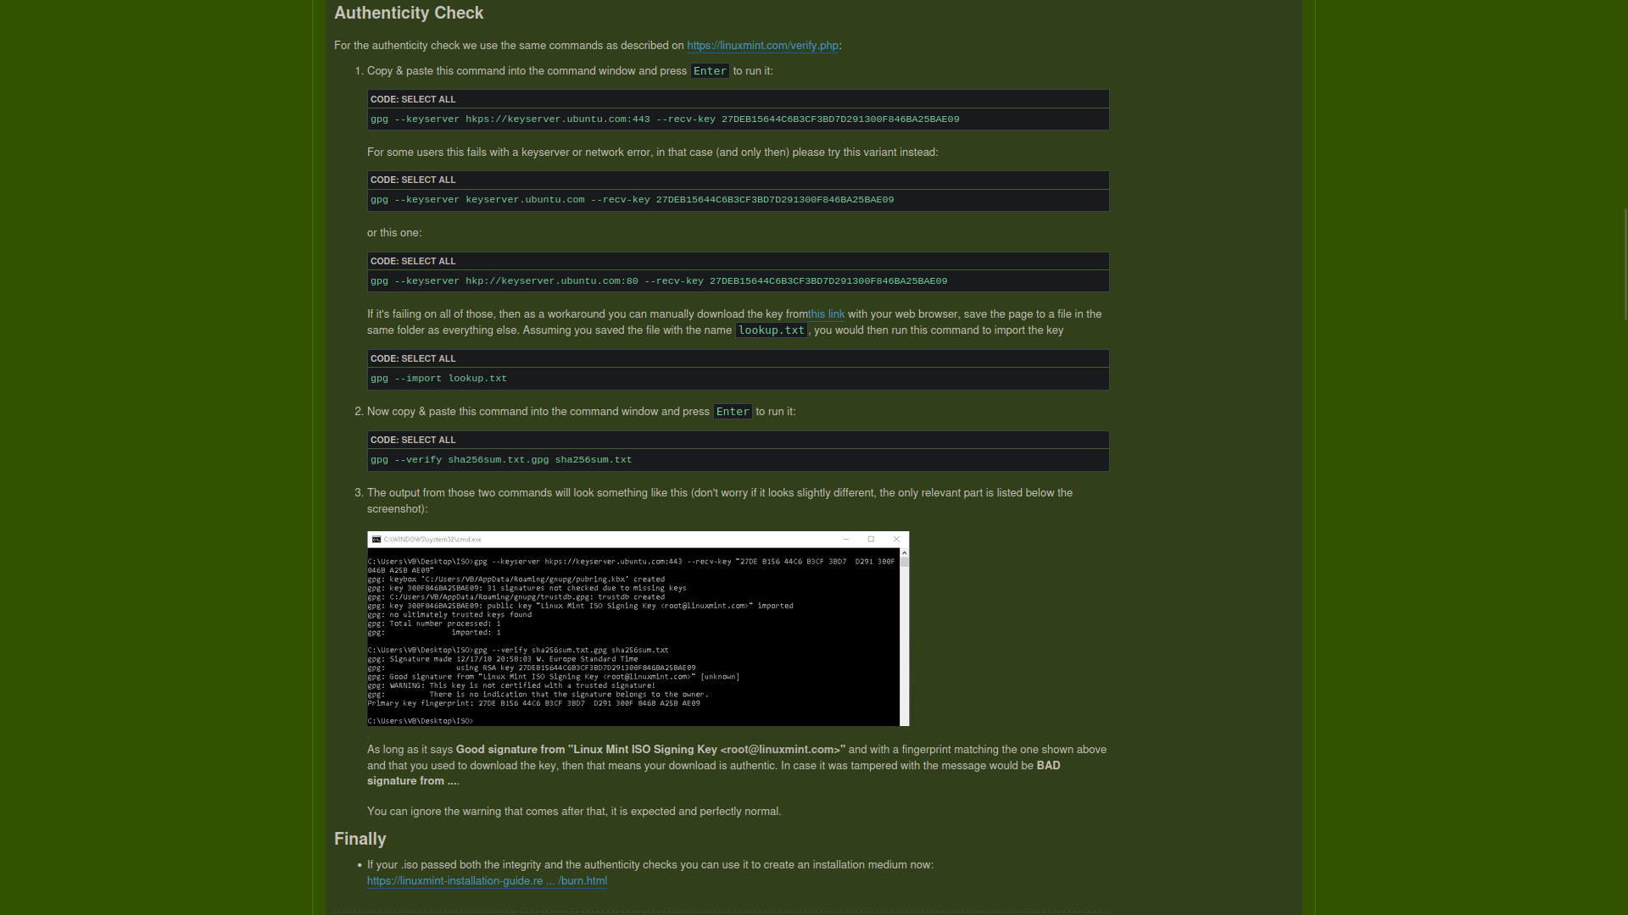
Task: Click the cmd icon in screenshot title bar
Action: 376,539
